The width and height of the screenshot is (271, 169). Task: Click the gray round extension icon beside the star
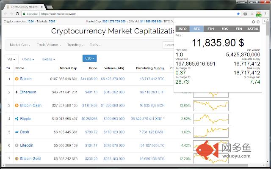point(245,14)
